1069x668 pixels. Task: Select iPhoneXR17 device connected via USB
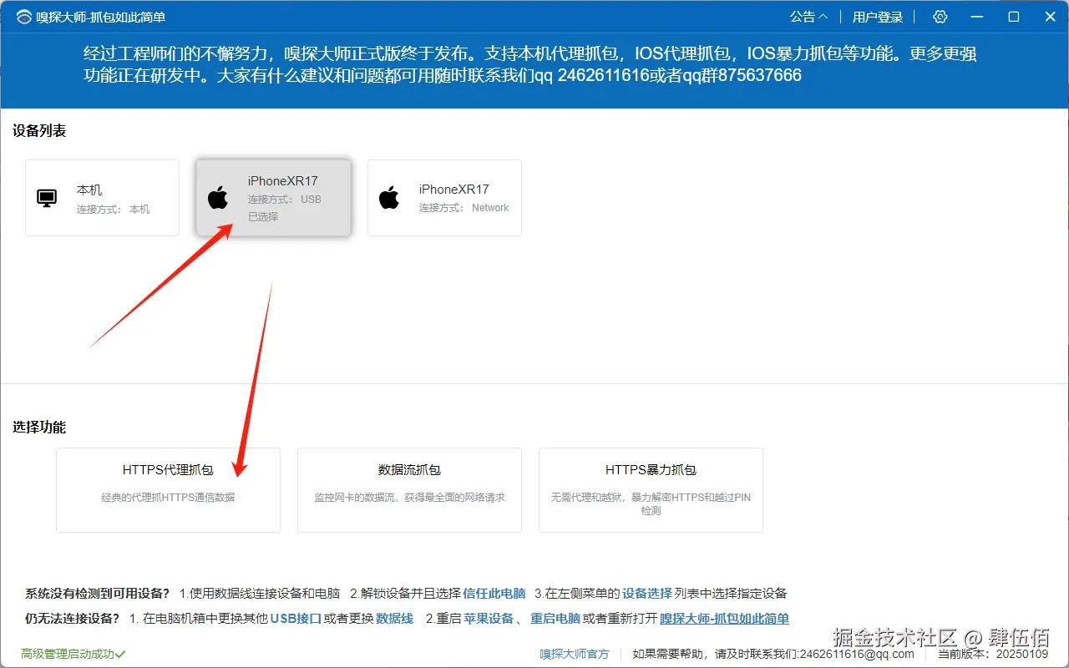(x=273, y=198)
